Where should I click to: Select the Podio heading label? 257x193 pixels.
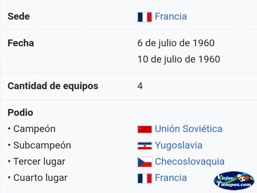[x=20, y=112]
